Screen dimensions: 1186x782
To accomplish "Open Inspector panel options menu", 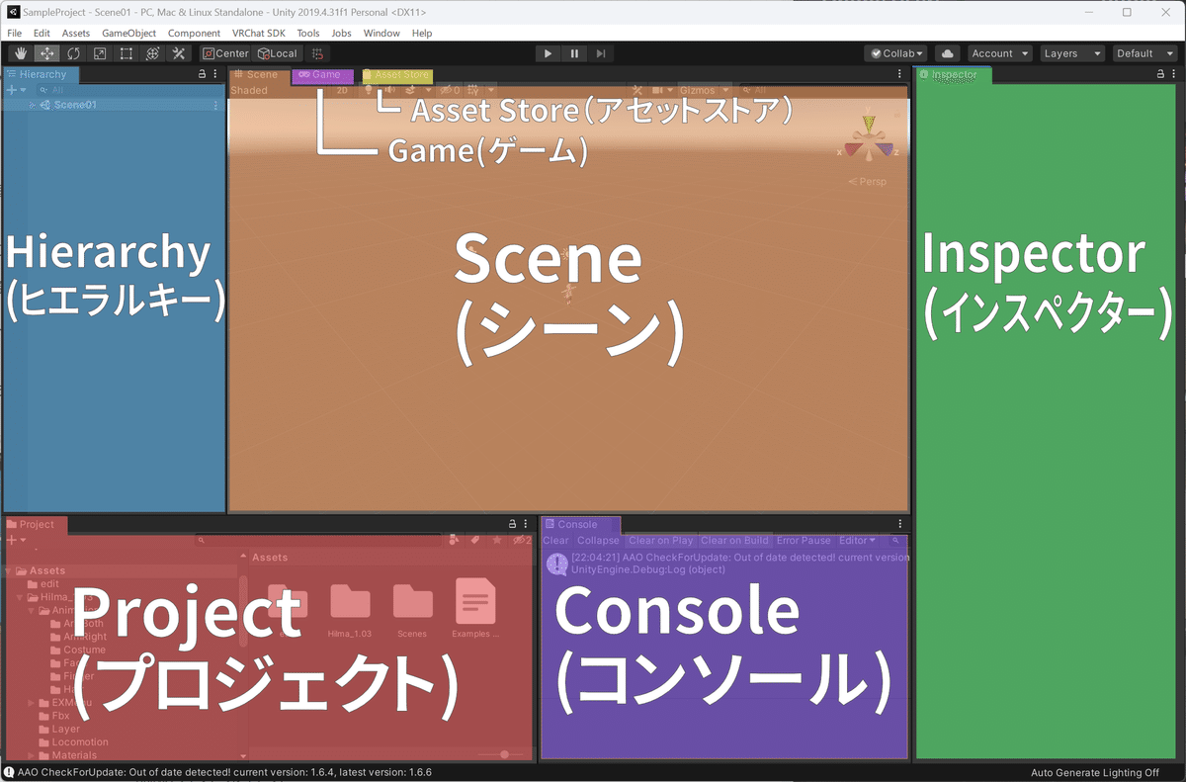I will pos(1174,74).
